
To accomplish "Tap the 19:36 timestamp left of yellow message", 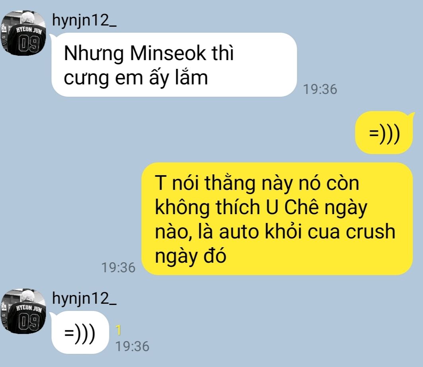I will [x=118, y=268].
